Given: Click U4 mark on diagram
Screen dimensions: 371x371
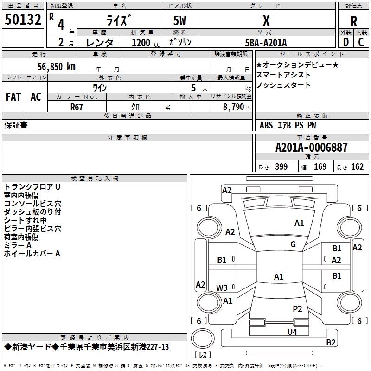Looking at the screenshot, I should click(x=292, y=332).
